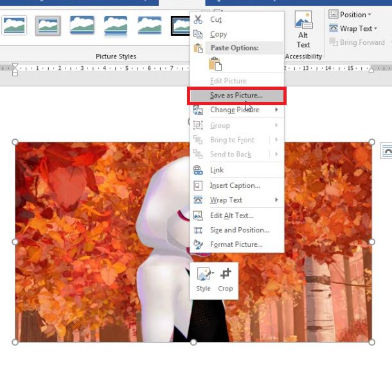Apply the first picture style thumbnail

coord(14,26)
